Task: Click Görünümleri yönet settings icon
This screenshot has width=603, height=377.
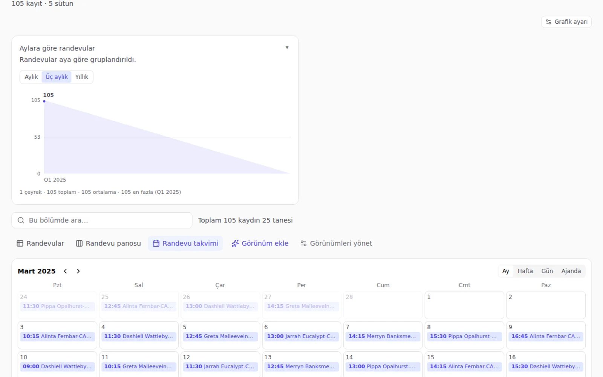Action: pos(303,244)
